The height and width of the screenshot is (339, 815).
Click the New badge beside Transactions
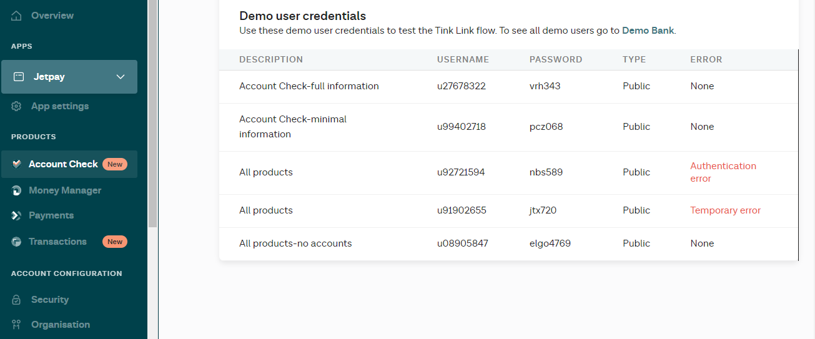[115, 242]
